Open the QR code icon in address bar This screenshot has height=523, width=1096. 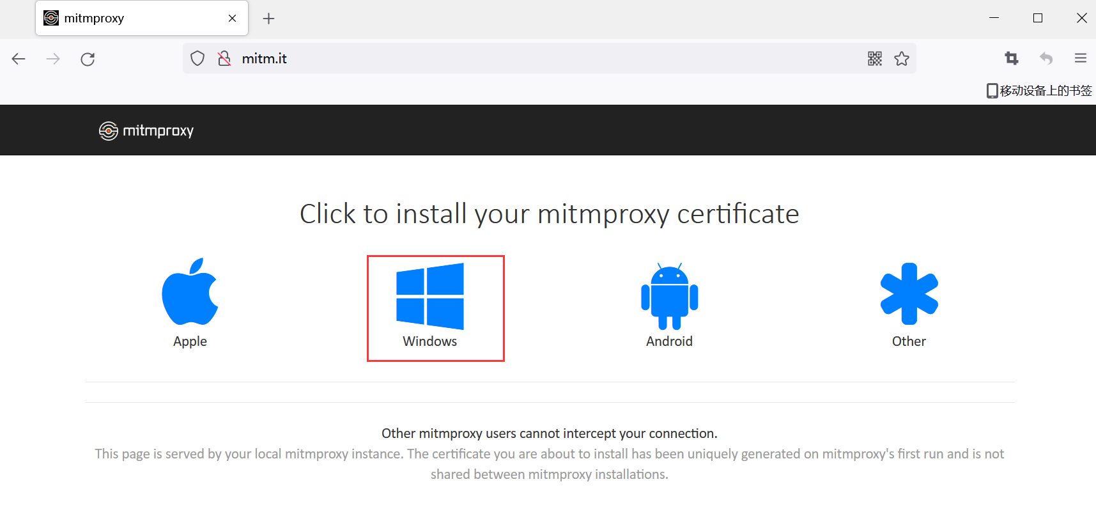click(875, 59)
